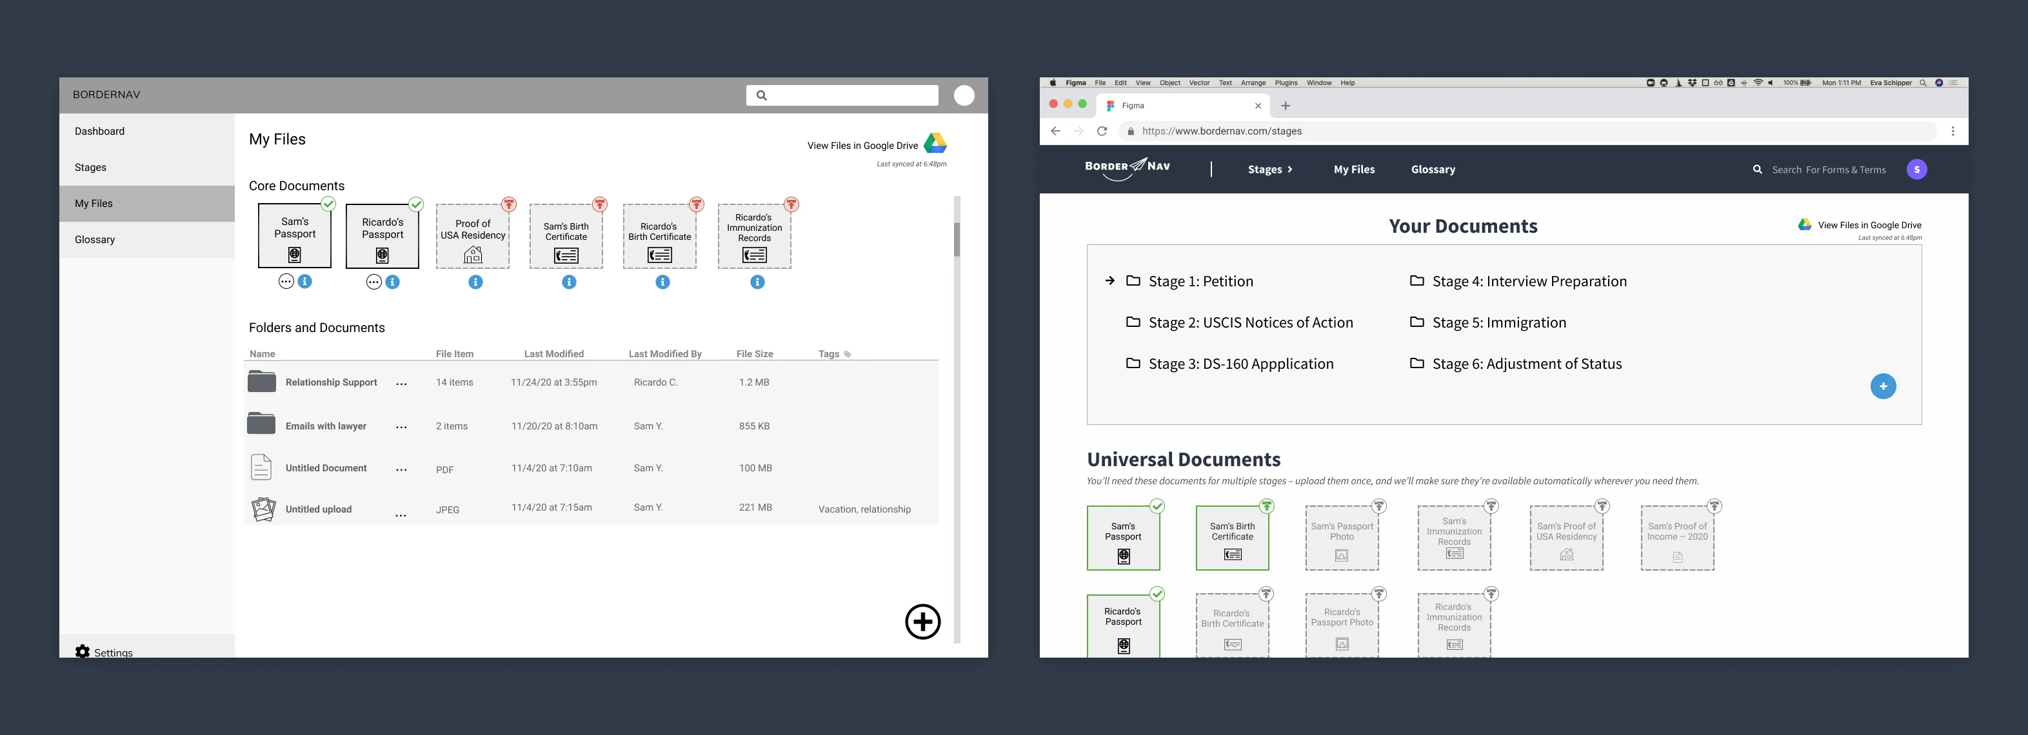Click 'Vacation, relationship' tags cell
2028x735 pixels.
[x=864, y=509]
